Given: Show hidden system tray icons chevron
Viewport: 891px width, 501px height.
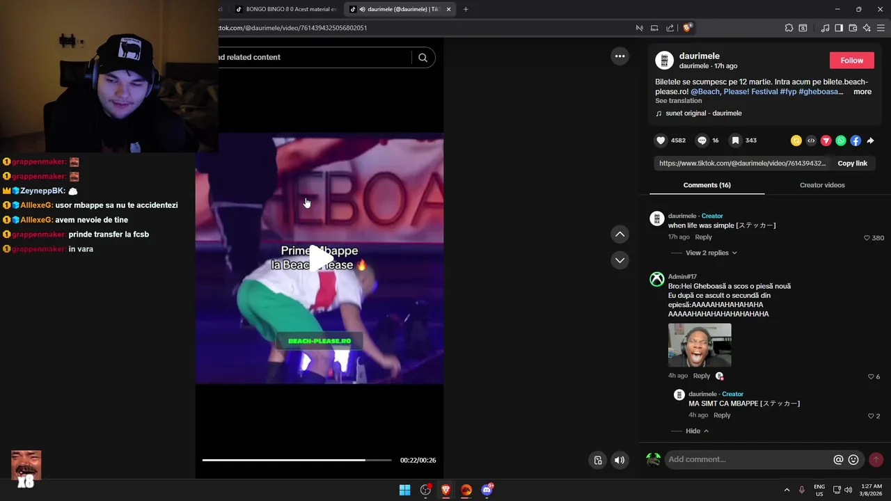Looking at the screenshot, I should (787, 490).
